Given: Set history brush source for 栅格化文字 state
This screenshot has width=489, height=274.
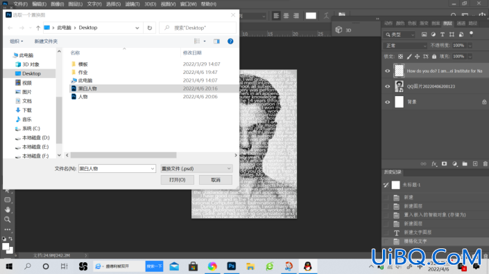Looking at the screenshot, I should [x=386, y=241].
